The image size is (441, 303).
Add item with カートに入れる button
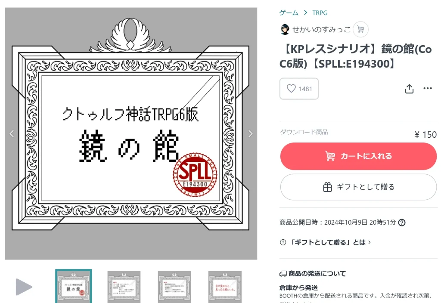click(x=358, y=156)
